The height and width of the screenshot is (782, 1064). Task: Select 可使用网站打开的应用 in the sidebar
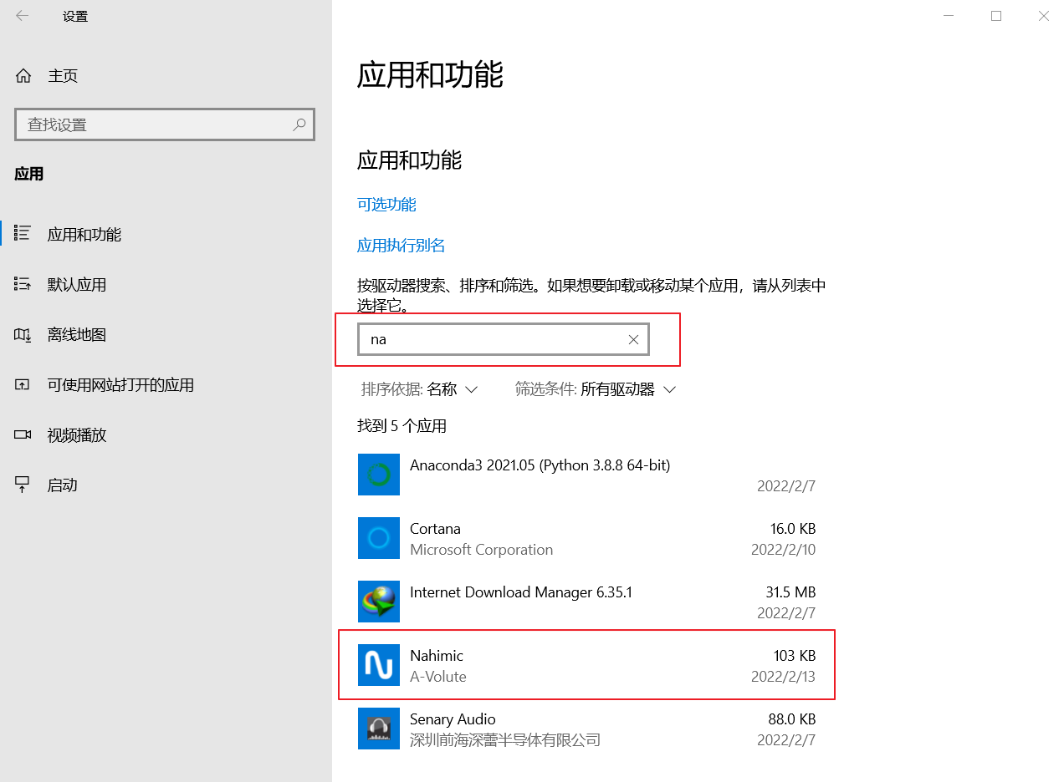pos(120,385)
